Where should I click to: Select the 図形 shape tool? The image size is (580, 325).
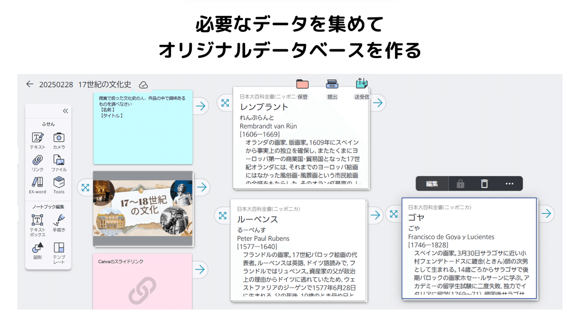coord(38,248)
